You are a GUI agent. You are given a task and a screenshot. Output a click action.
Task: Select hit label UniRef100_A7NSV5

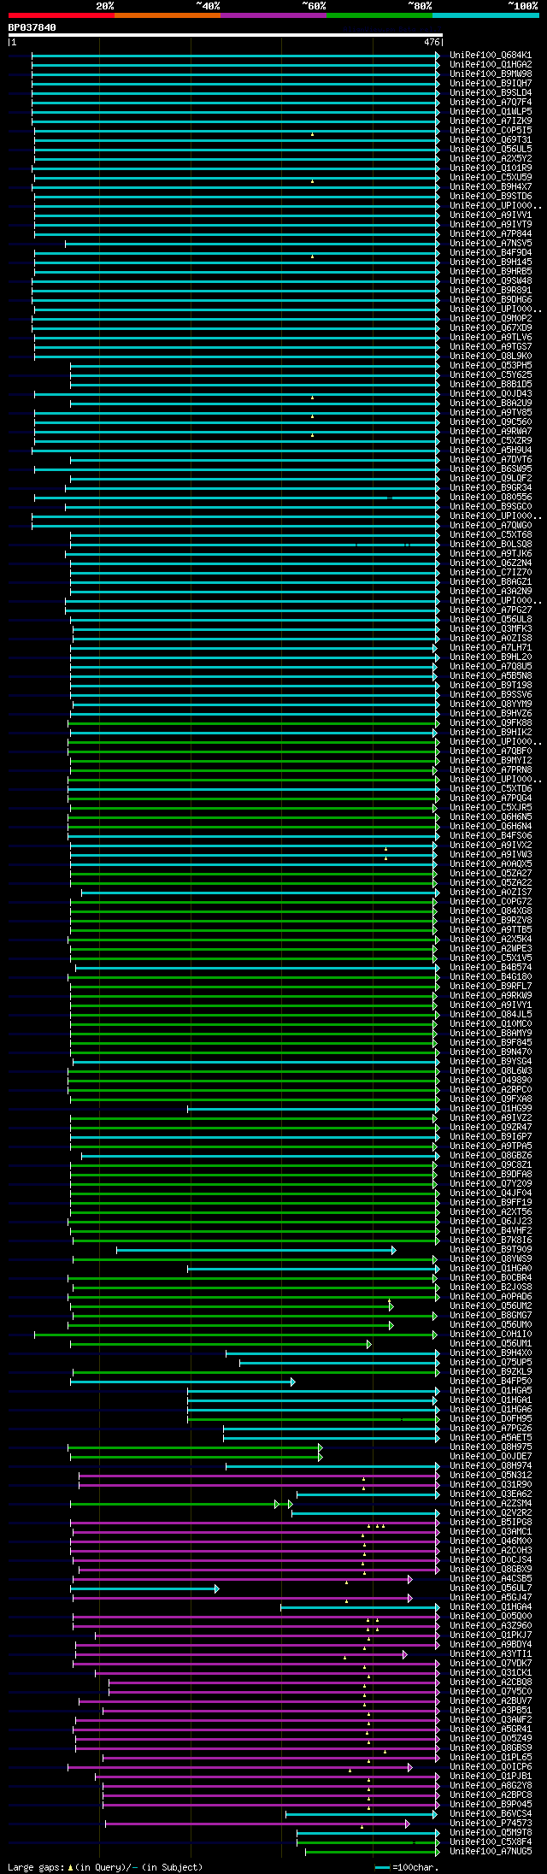491,243
